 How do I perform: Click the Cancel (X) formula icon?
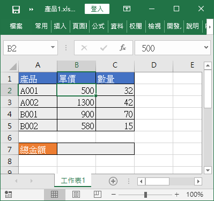click(84, 48)
